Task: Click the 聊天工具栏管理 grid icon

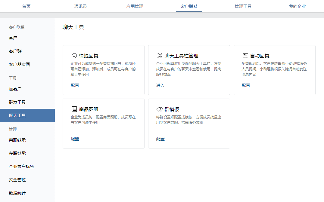Action: [x=160, y=56]
